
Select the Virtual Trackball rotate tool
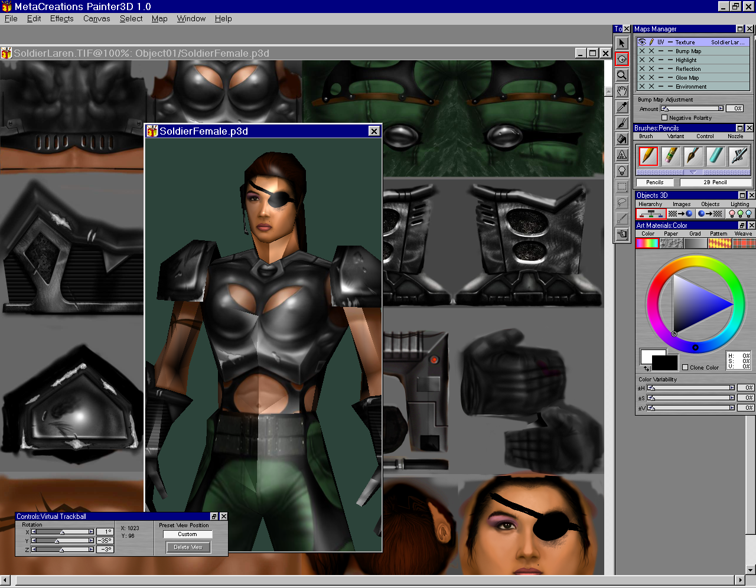pyautogui.click(x=622, y=59)
